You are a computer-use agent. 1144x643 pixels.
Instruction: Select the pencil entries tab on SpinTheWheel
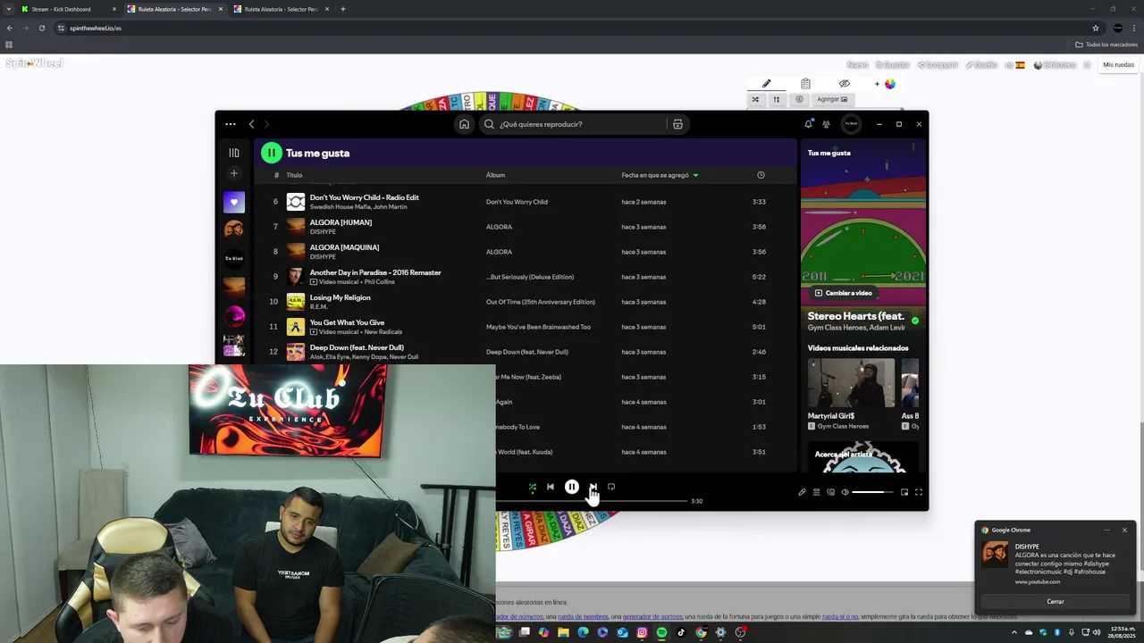pos(766,84)
